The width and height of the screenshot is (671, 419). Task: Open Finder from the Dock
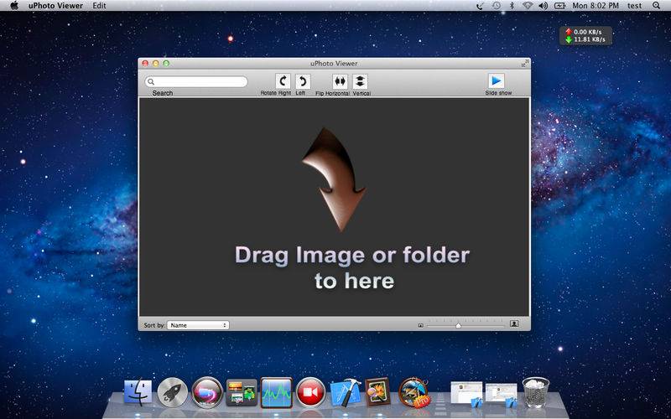pos(138,392)
